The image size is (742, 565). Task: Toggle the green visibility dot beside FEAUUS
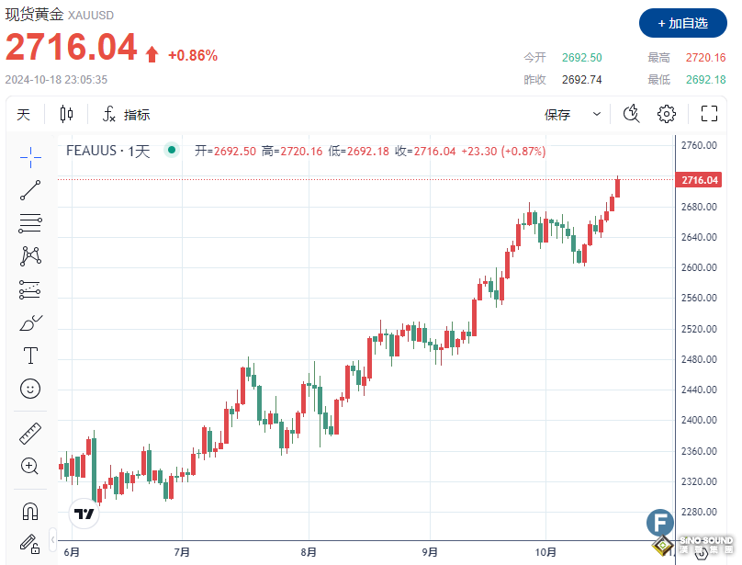click(x=171, y=151)
